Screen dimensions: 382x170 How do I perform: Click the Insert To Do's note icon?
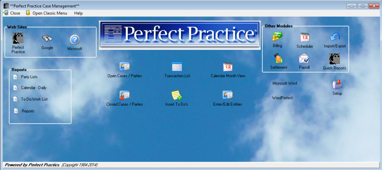(177, 95)
